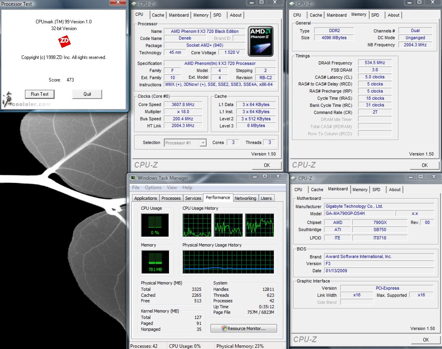Select SPD tab in top-right CPU-Z window
This screenshot has width=442, height=349.
pos(375,15)
